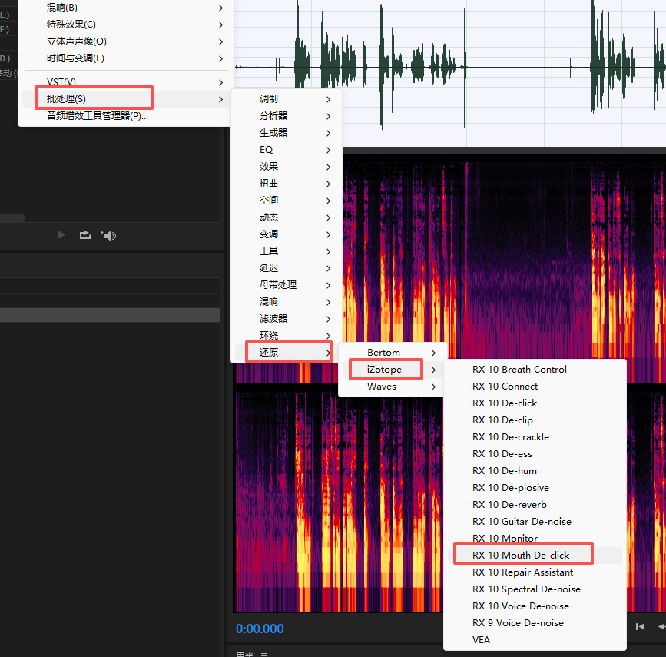
Task: Choose RX 10 De-ess plugin
Action: [535, 454]
